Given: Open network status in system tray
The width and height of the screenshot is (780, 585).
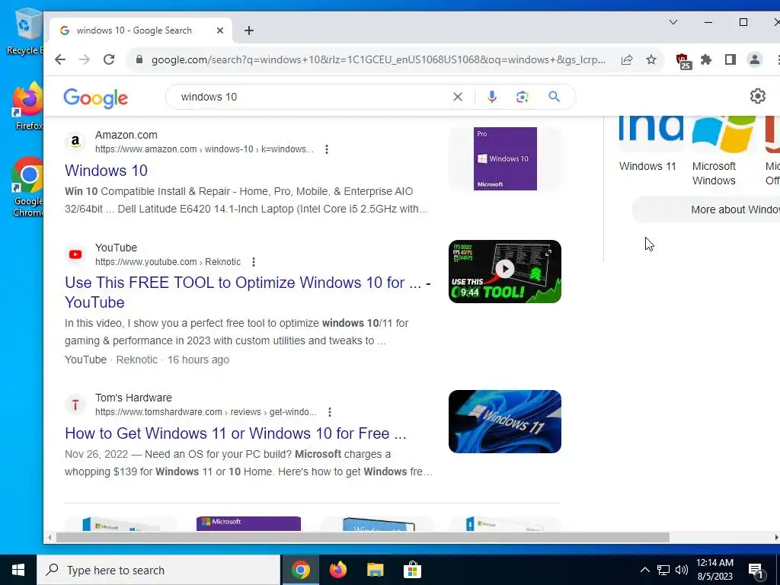Looking at the screenshot, I should pyautogui.click(x=663, y=570).
